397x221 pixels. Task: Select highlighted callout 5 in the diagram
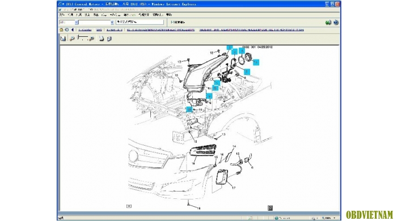[247, 71]
